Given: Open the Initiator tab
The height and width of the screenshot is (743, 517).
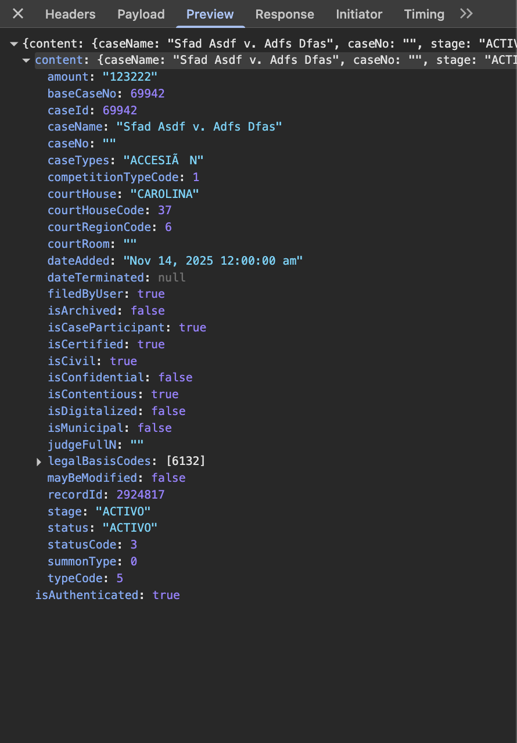Looking at the screenshot, I should (359, 15).
